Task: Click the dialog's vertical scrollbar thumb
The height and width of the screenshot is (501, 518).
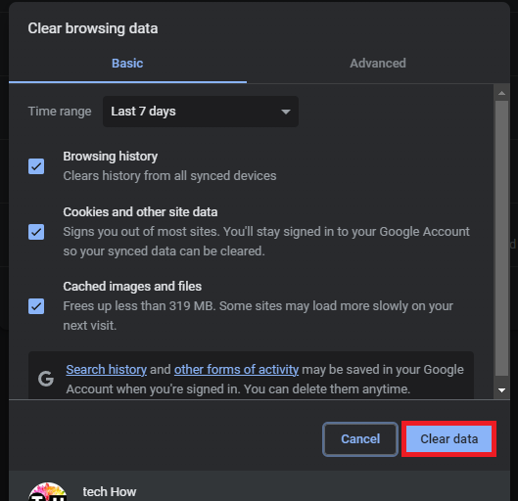Action: tap(501, 239)
